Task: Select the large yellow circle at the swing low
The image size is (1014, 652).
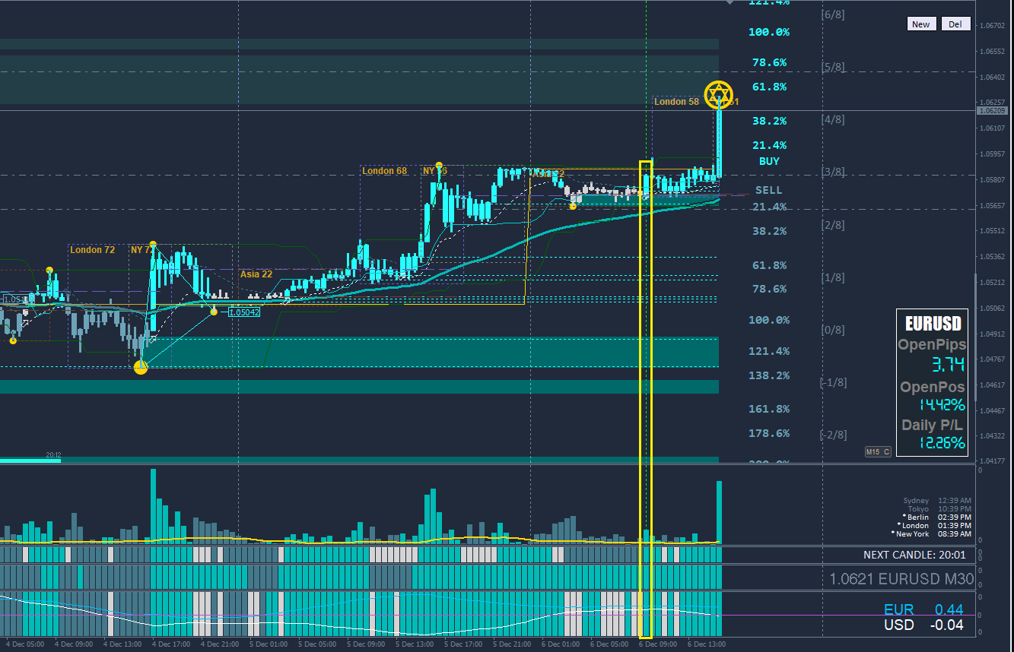Action: pos(141,368)
